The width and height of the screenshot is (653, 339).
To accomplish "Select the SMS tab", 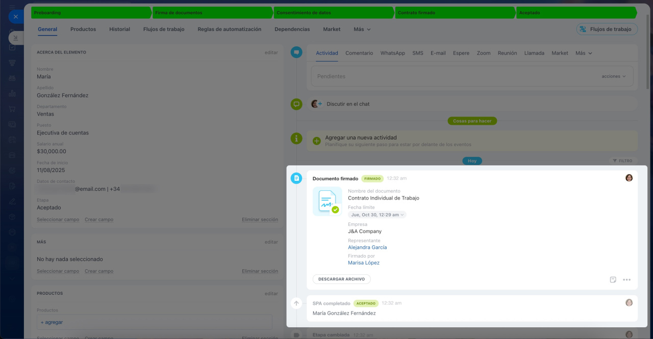I will [x=418, y=53].
